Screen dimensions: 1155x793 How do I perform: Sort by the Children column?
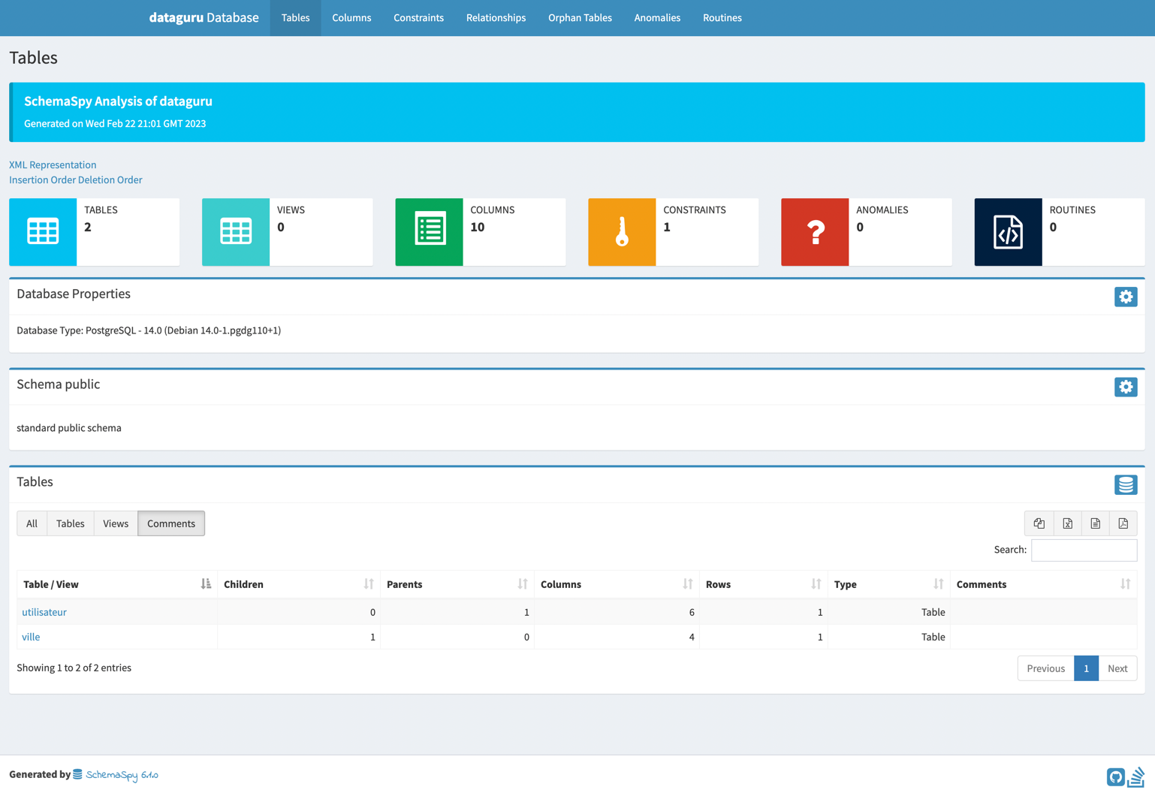299,584
